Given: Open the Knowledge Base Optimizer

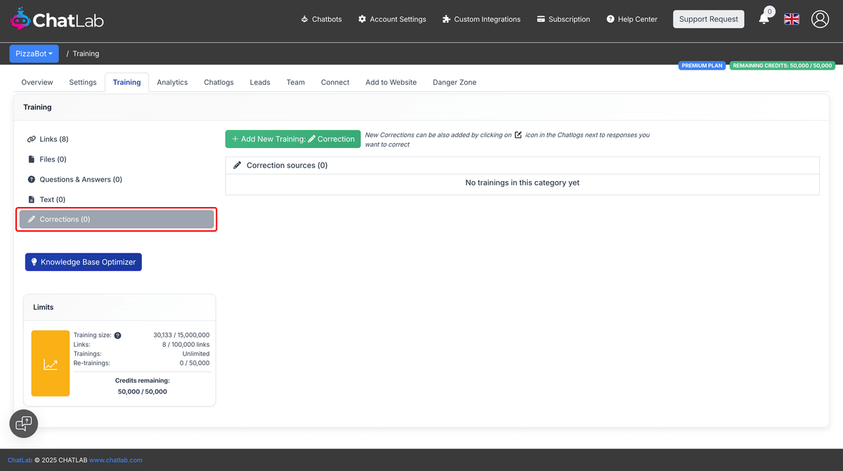Looking at the screenshot, I should click(x=83, y=262).
